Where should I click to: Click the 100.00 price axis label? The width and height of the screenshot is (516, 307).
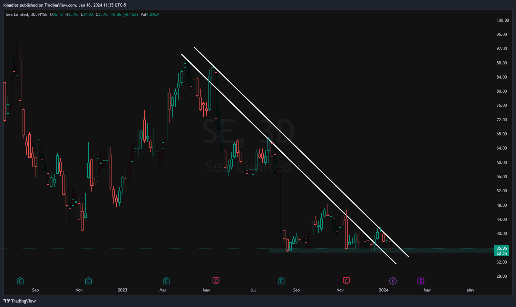point(503,20)
